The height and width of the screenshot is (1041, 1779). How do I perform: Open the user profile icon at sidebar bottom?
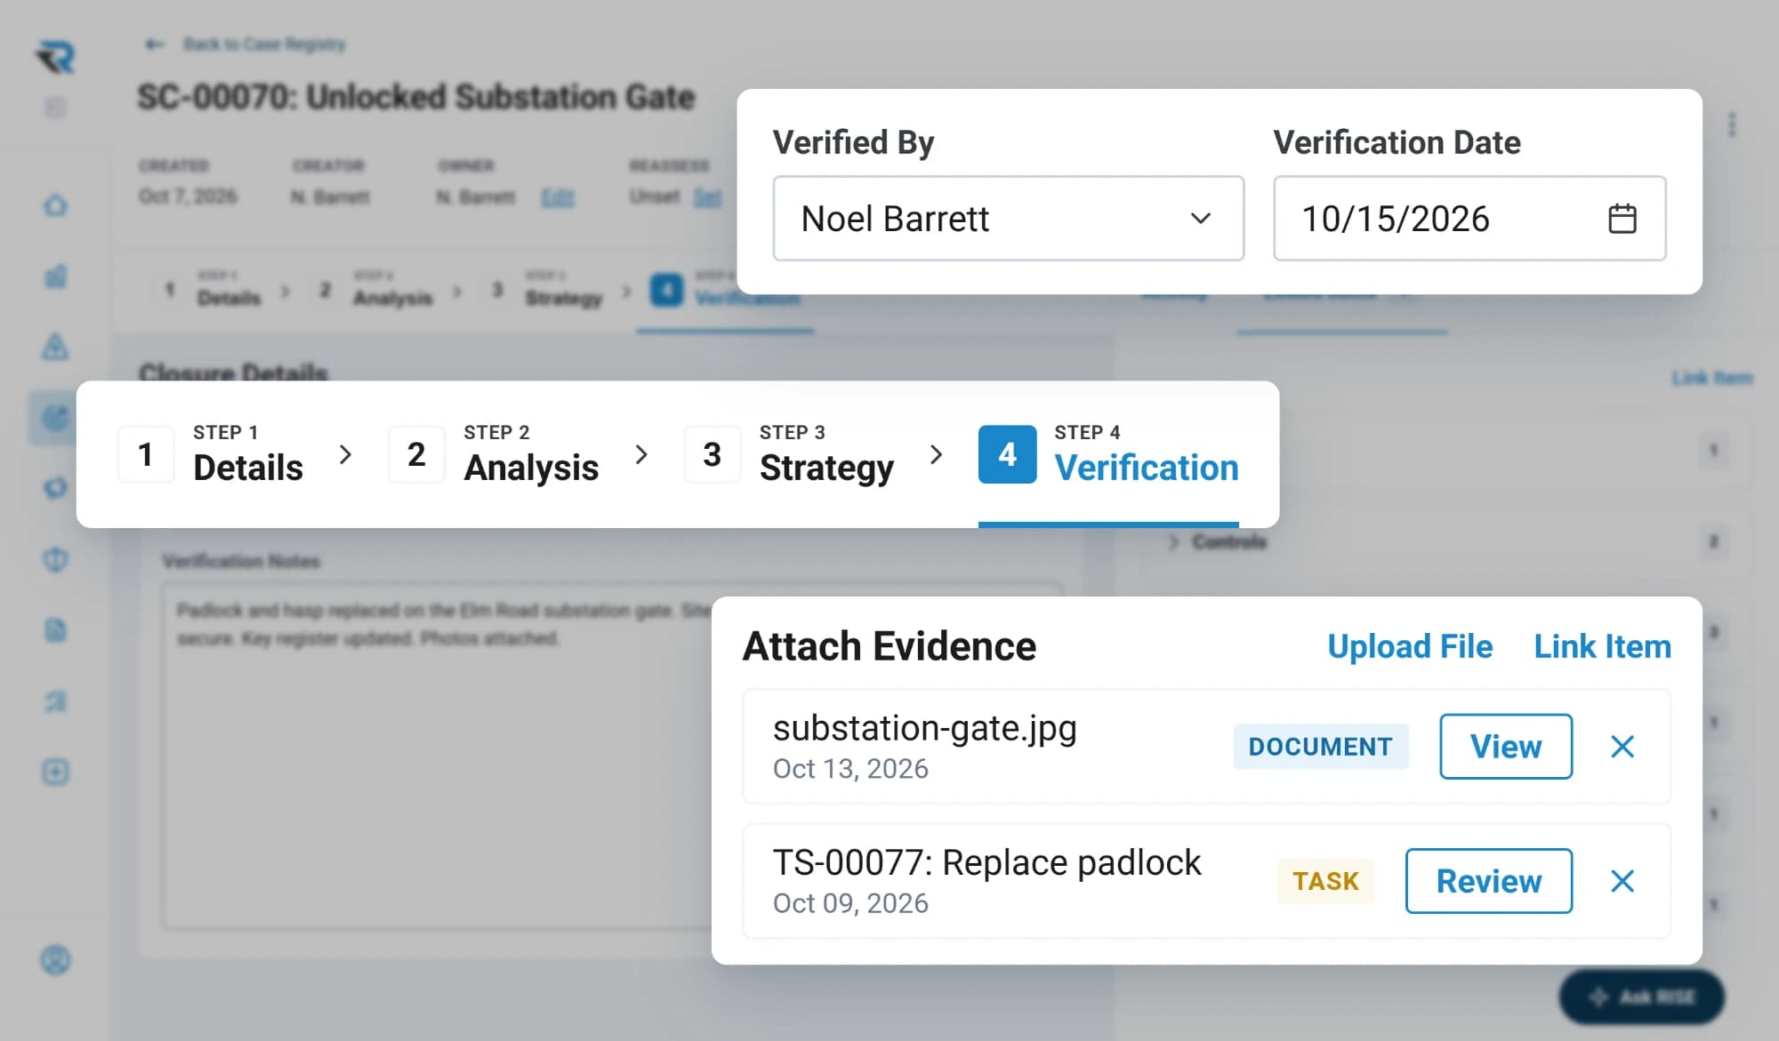[x=55, y=960]
